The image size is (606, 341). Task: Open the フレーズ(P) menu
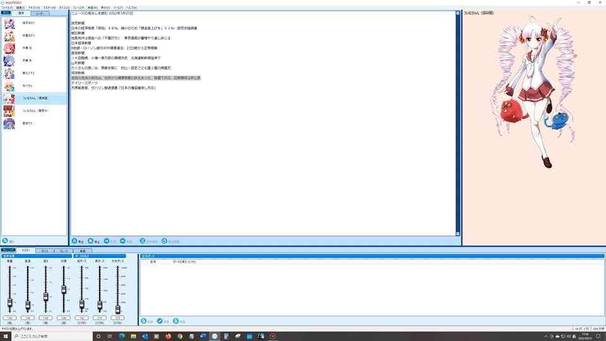[x=78, y=8]
